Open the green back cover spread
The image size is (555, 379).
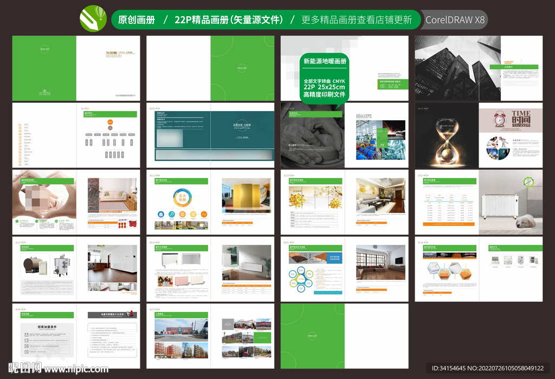tap(344, 336)
